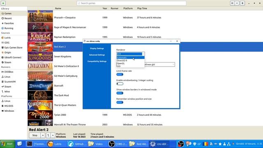Open Compatibility Settings tab in cnc-ddraw config
Viewport: 263px width, 148px height.
(97, 61)
